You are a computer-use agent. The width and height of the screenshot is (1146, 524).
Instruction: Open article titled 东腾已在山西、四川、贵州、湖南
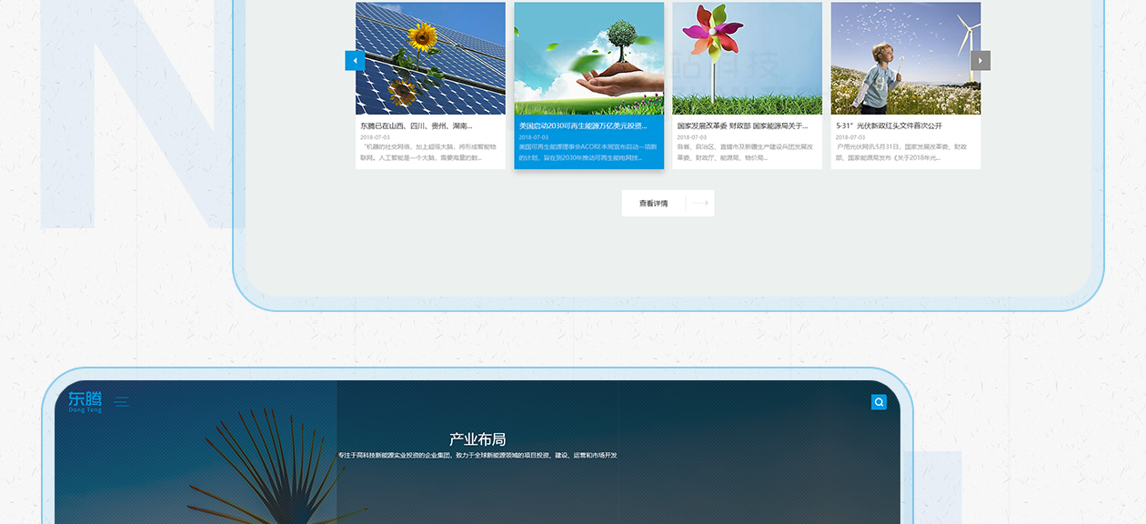click(417, 126)
